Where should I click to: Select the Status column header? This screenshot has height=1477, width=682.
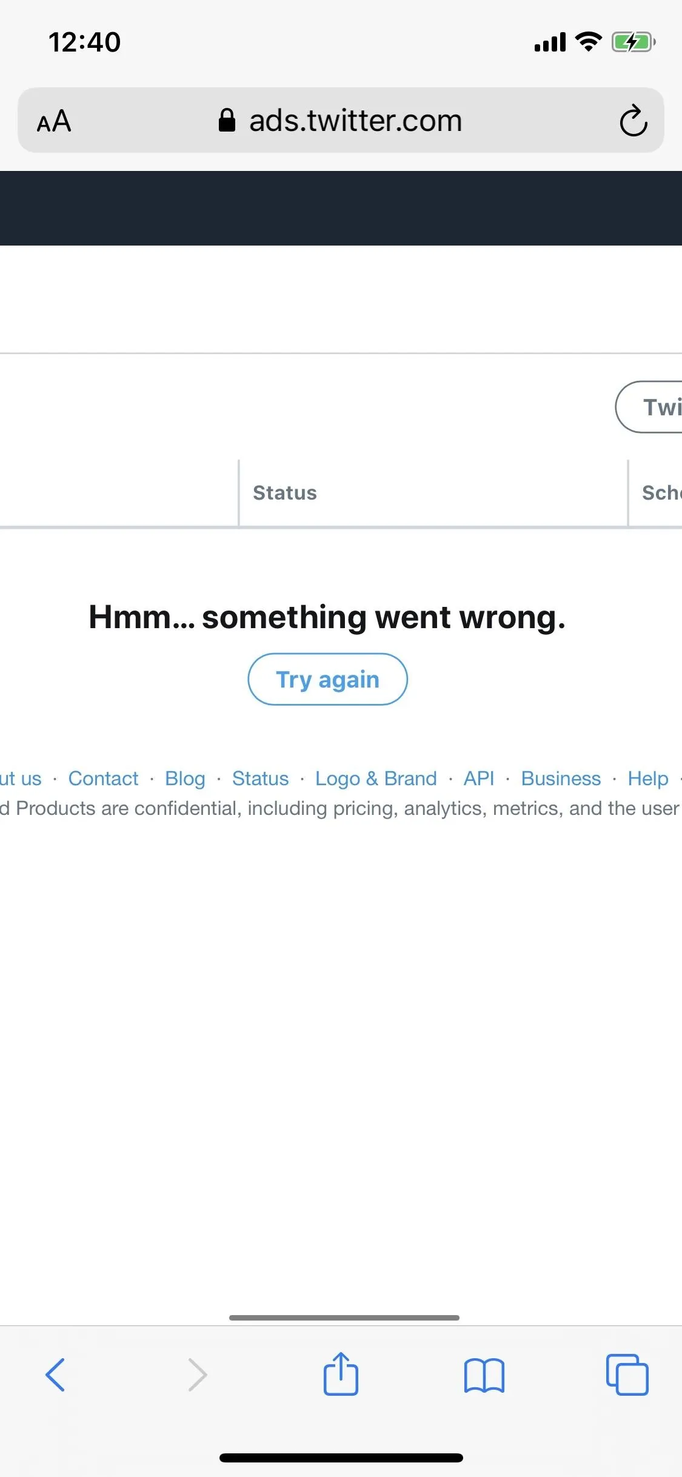pos(285,493)
